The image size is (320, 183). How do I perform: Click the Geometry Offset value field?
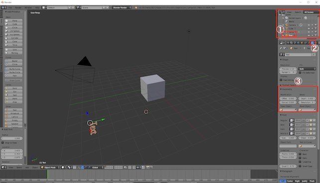[x=288, y=98]
